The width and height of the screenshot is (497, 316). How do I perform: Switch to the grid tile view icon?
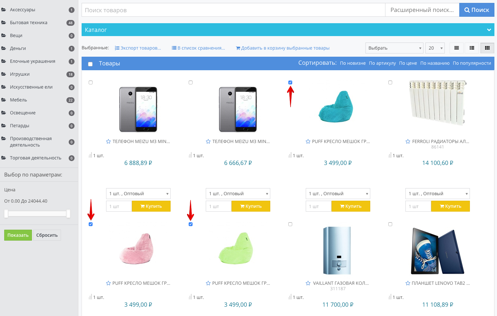487,48
